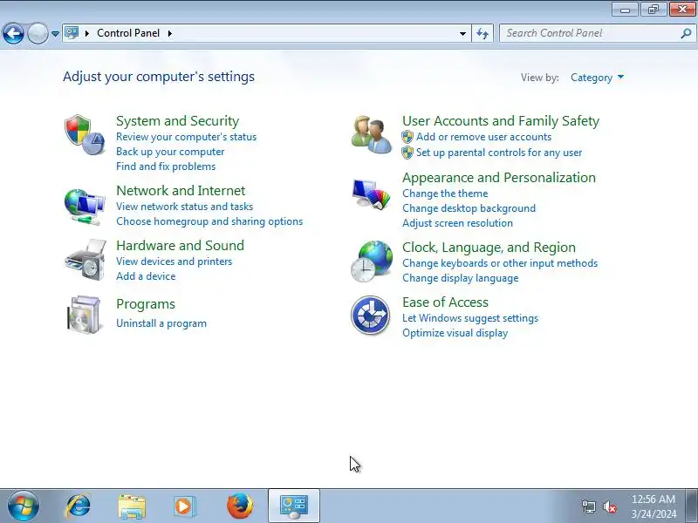
Task: Click Change keyboards or other input methods
Action: pos(500,263)
